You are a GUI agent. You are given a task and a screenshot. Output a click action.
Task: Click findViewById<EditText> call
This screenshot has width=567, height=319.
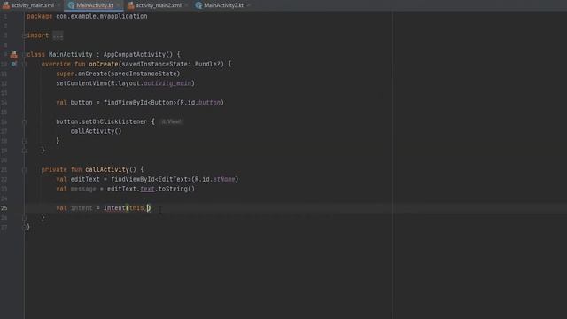pos(151,179)
